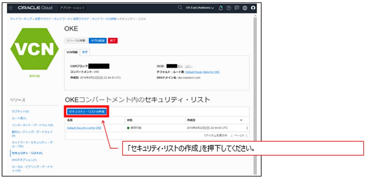The height and width of the screenshot is (180, 368).
Task: Expand the アプリケーション header menu
Action: coord(72,8)
